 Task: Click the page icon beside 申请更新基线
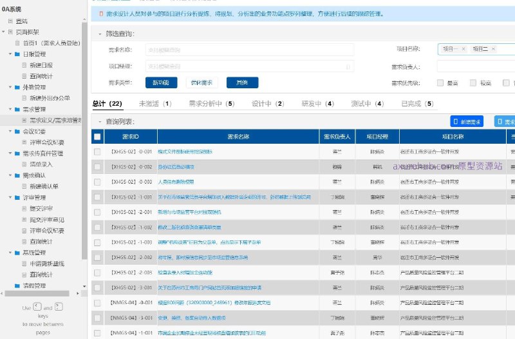coord(24,264)
